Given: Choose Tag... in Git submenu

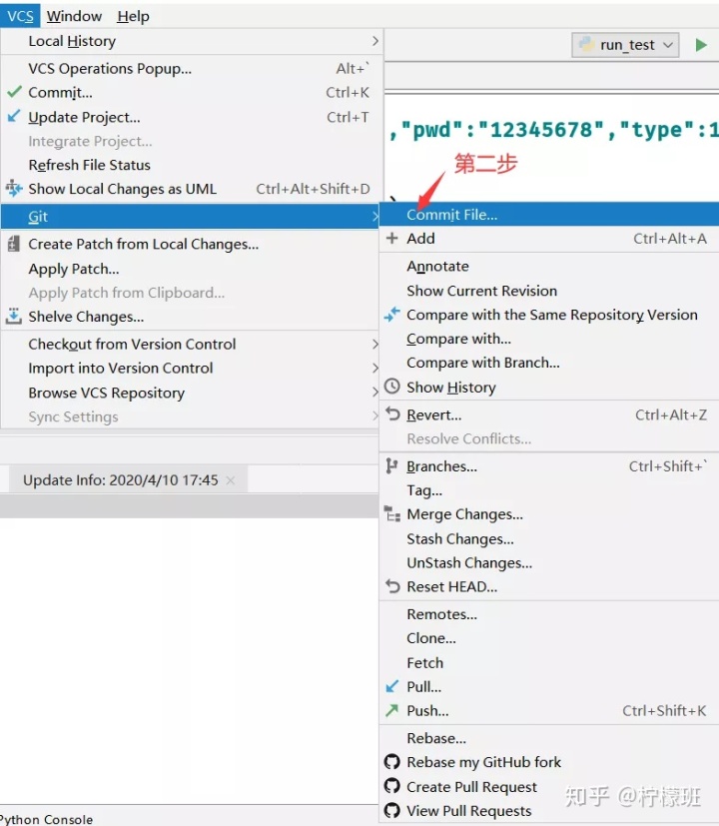Looking at the screenshot, I should coord(549,490).
